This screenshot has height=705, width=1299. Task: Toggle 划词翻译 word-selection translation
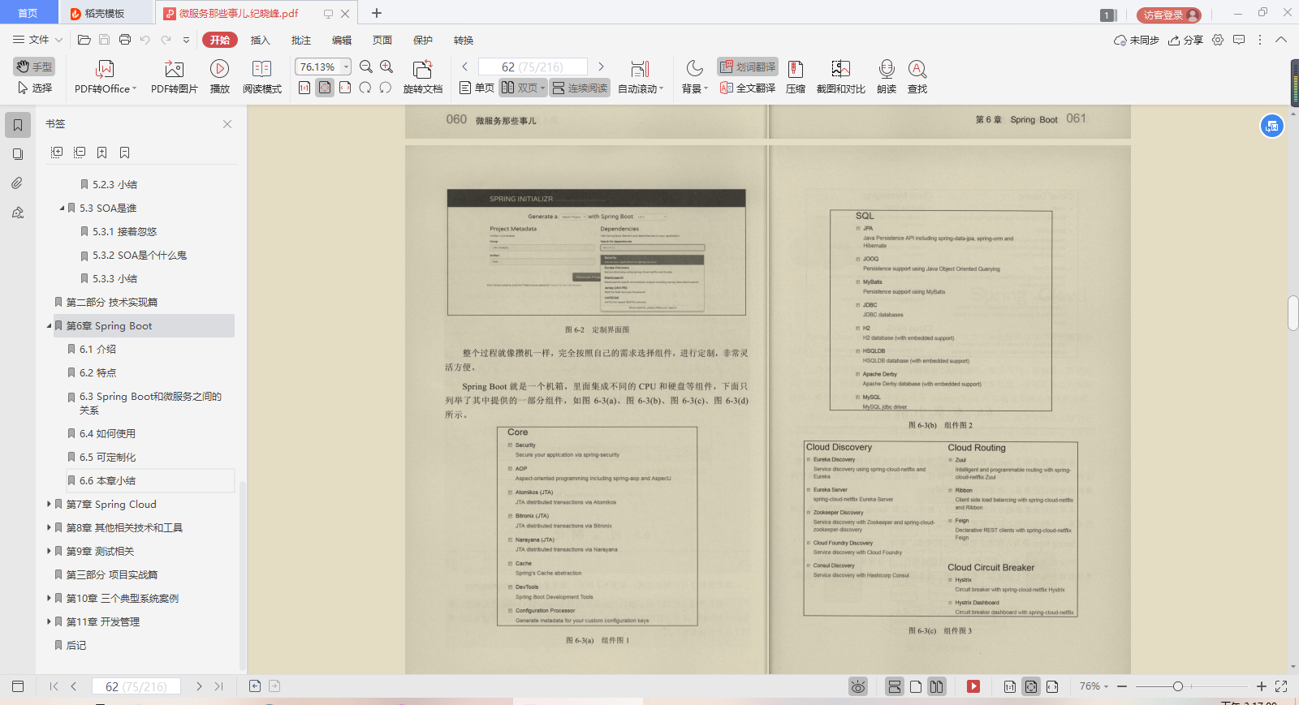tap(748, 67)
